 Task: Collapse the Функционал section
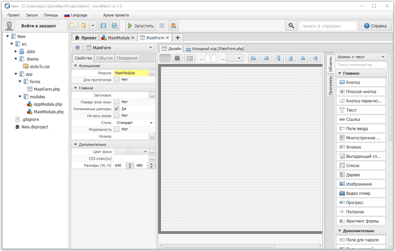[x=75, y=66]
